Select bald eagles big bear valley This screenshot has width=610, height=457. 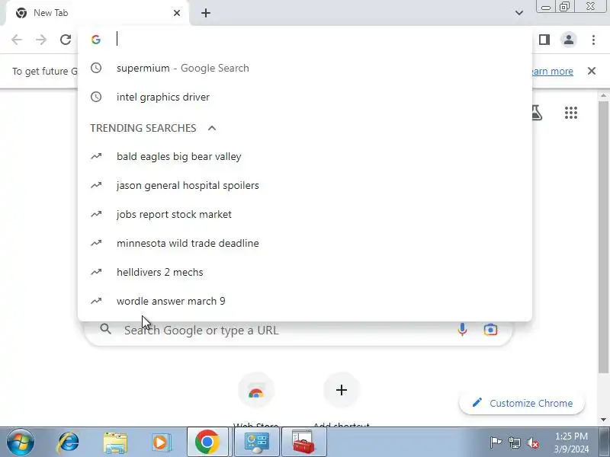tap(305, 157)
